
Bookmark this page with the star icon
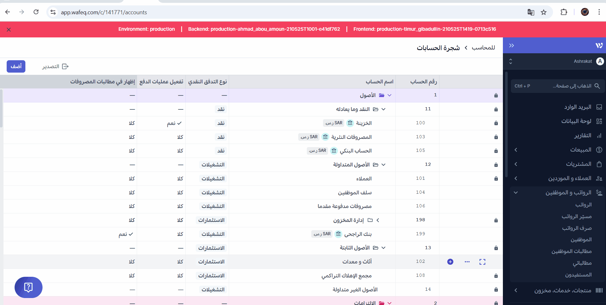544,12
